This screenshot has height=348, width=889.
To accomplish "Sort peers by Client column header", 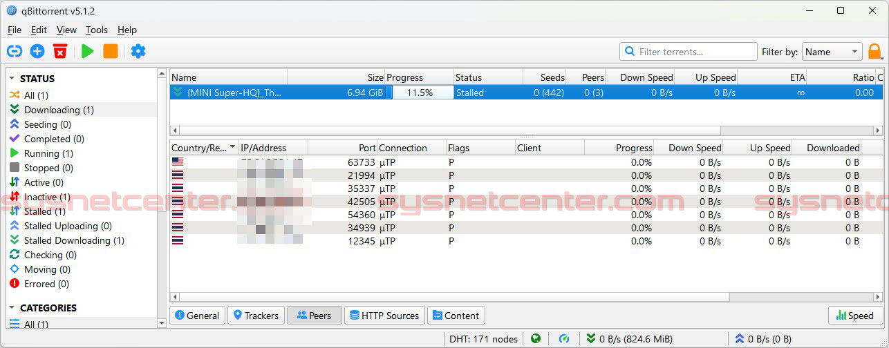I will [550, 148].
